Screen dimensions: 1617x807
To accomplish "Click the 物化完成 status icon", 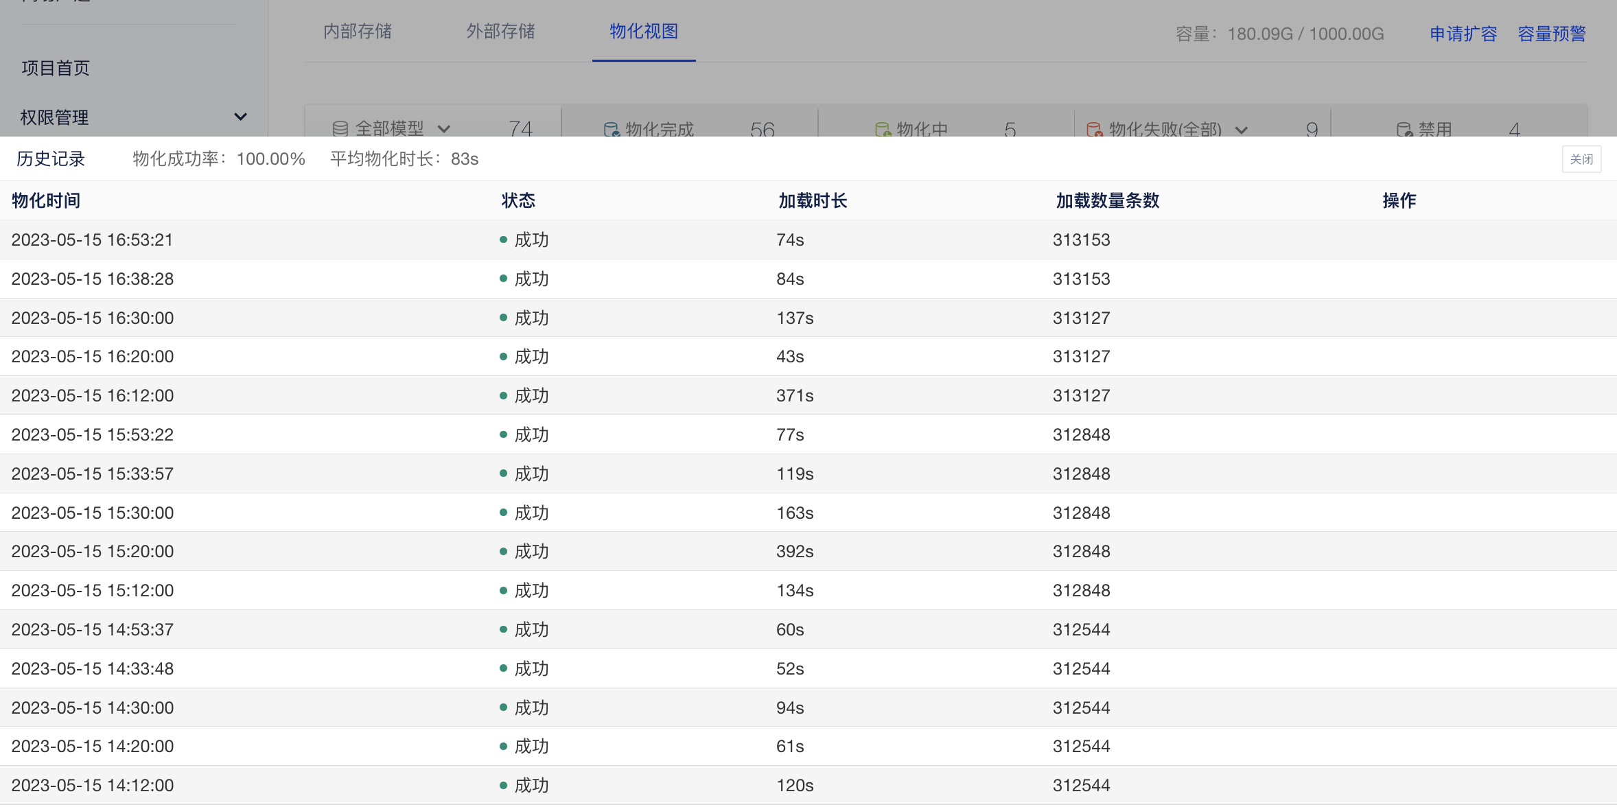I will (611, 129).
